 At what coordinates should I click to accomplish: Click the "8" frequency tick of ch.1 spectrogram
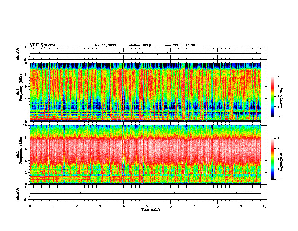26,75
